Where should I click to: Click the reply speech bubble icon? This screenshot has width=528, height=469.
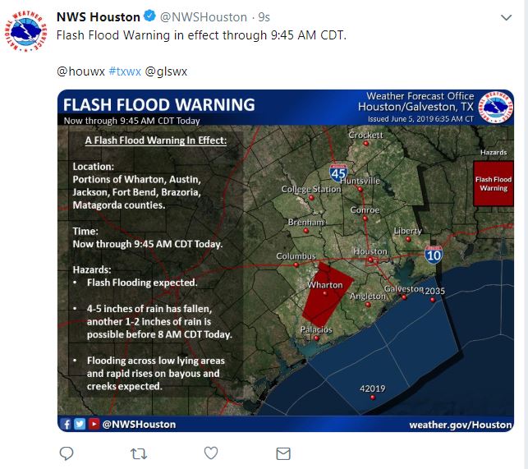pyautogui.click(x=67, y=453)
